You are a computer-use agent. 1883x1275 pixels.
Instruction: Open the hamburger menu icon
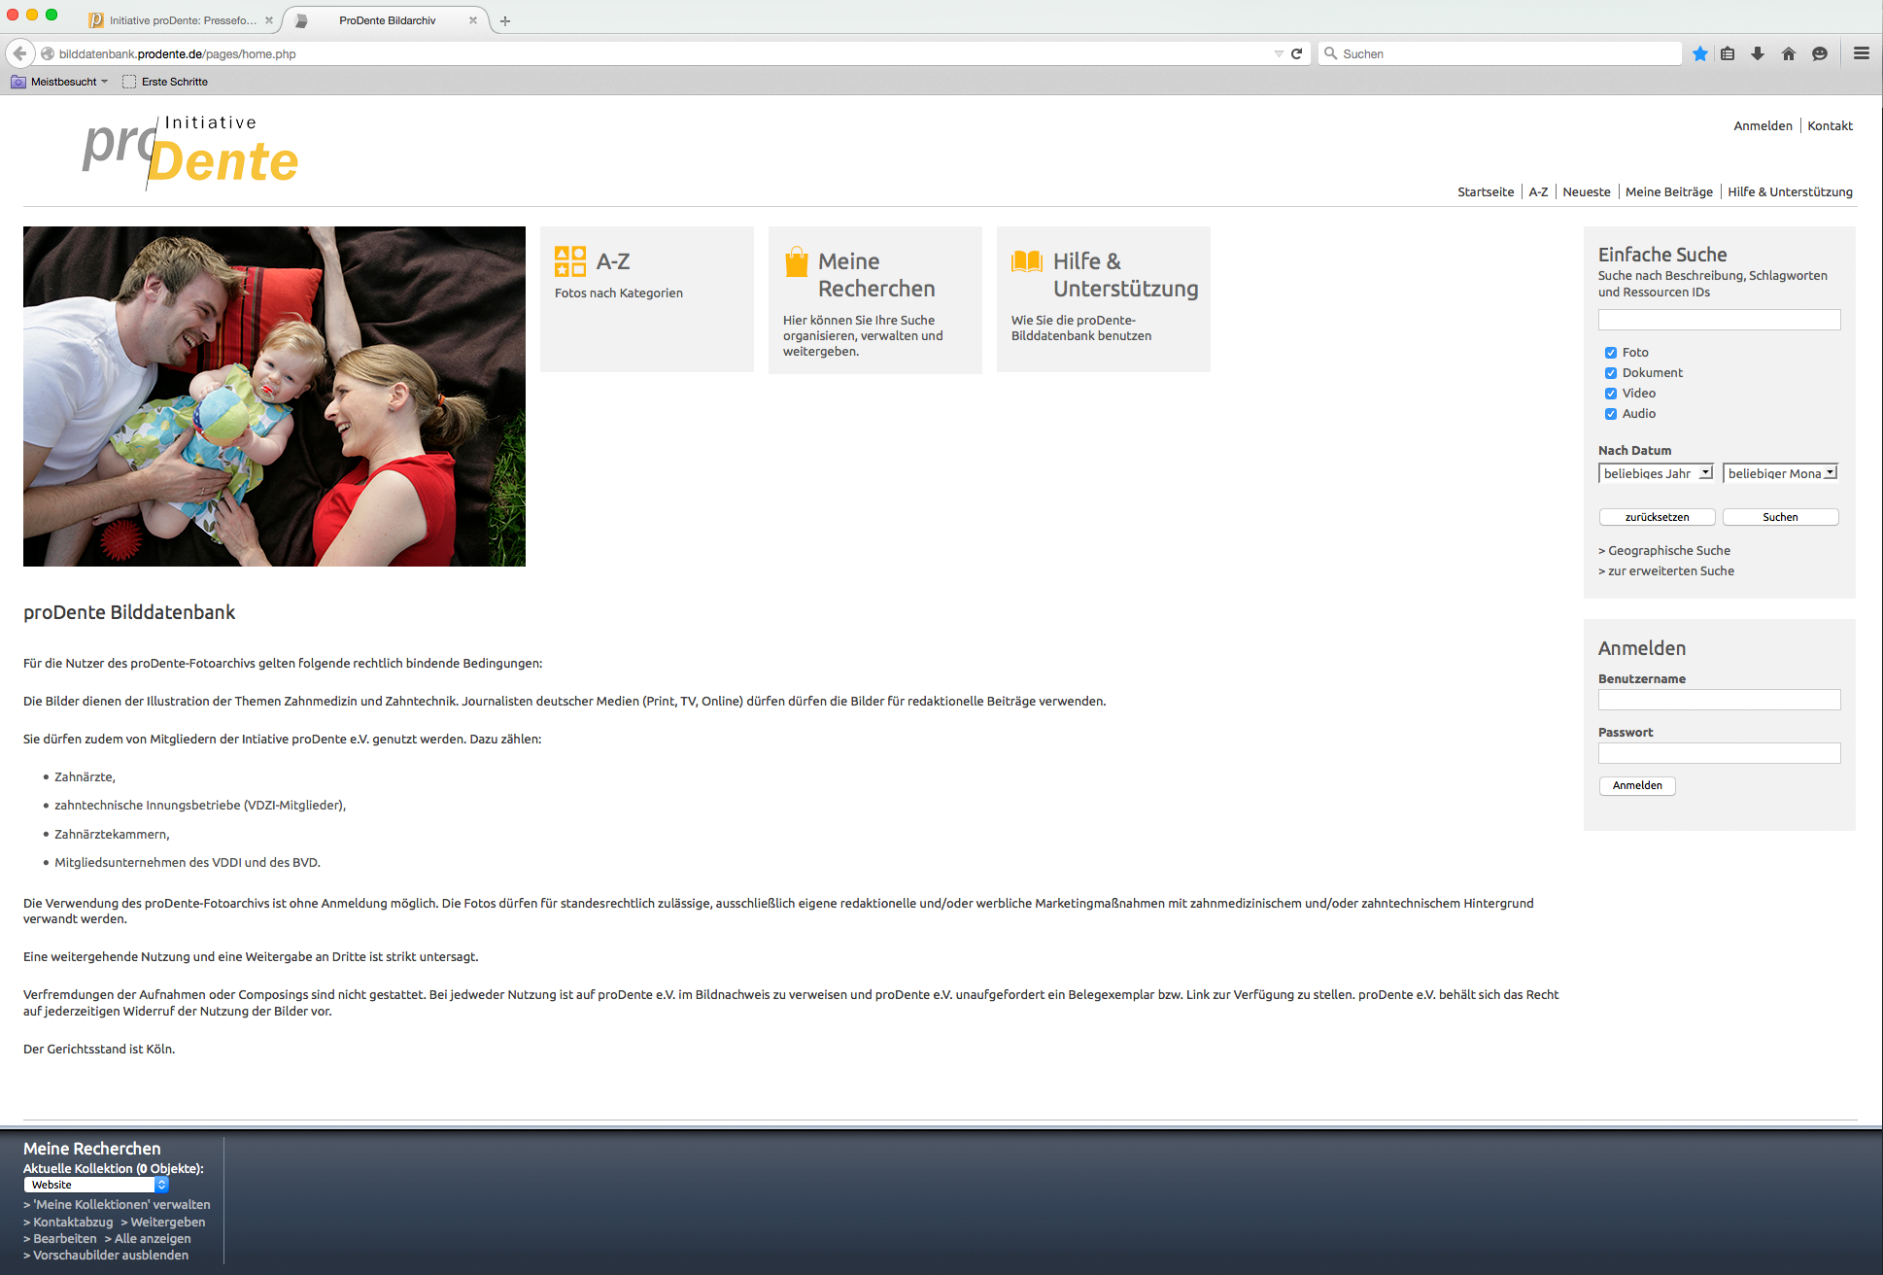(x=1862, y=53)
